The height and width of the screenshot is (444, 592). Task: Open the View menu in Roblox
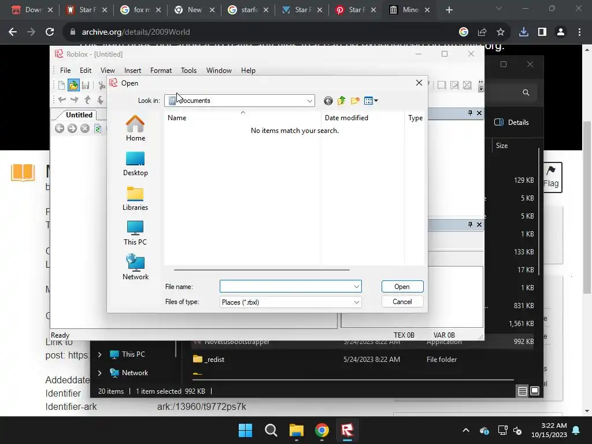108,71
